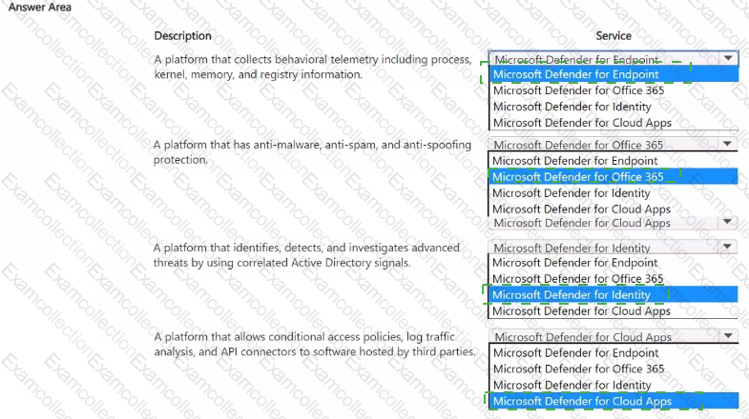Viewport: 749px width, 419px height.
Task: Expand the dropdown for anti-malware, anti-spam protection
Action: pyautogui.click(x=612, y=145)
